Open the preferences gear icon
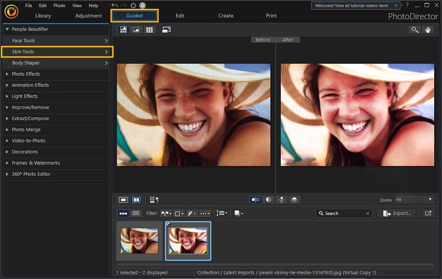 [133, 6]
